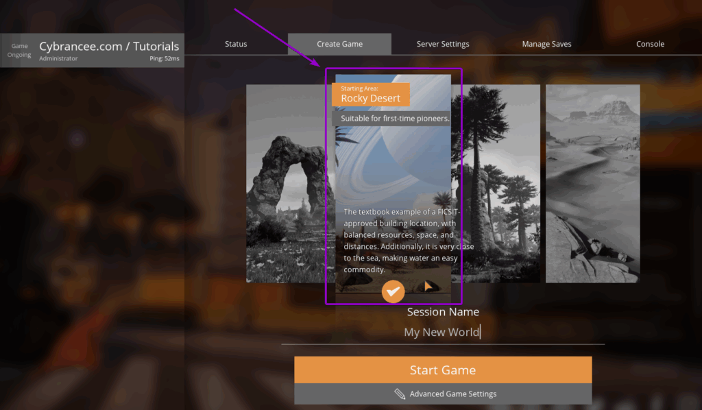Click the Rocky Desert starting area card
Viewport: 702px width, 410px height.
point(392,185)
